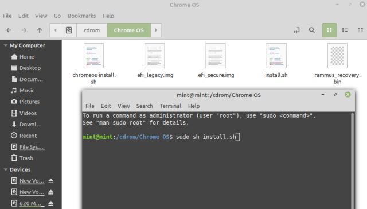Collapse the Devices section
This screenshot has height=209, width=367.
[x=5, y=169]
